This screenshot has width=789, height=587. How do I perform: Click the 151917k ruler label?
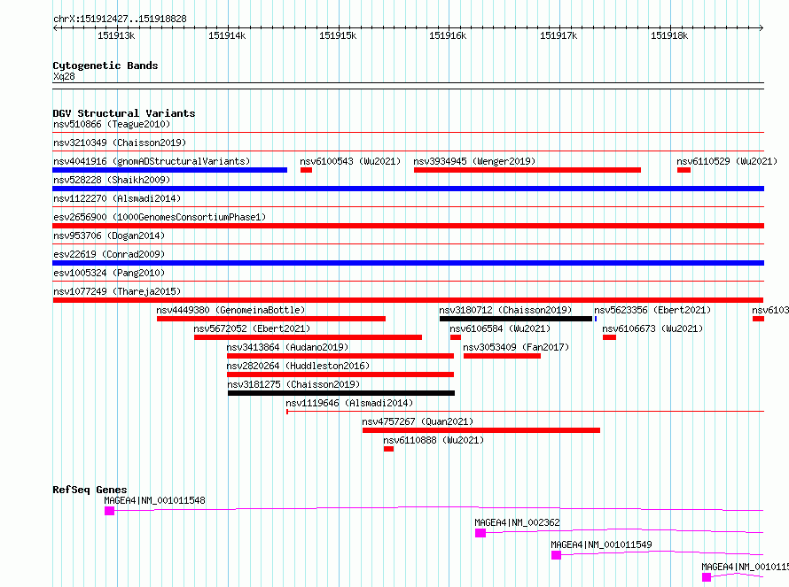[x=559, y=35]
